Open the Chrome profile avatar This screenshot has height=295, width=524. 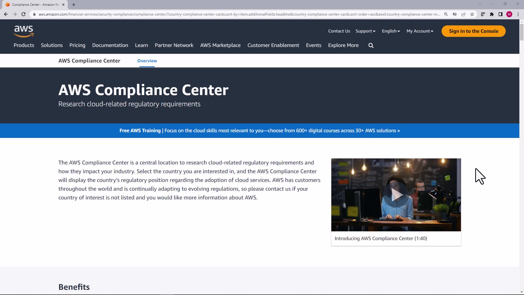pyautogui.click(x=509, y=14)
